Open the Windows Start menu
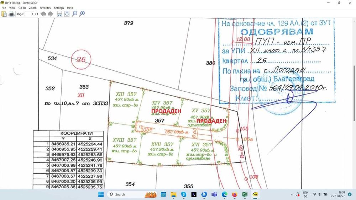Viewport: 356px width, 200px height. 101,194
